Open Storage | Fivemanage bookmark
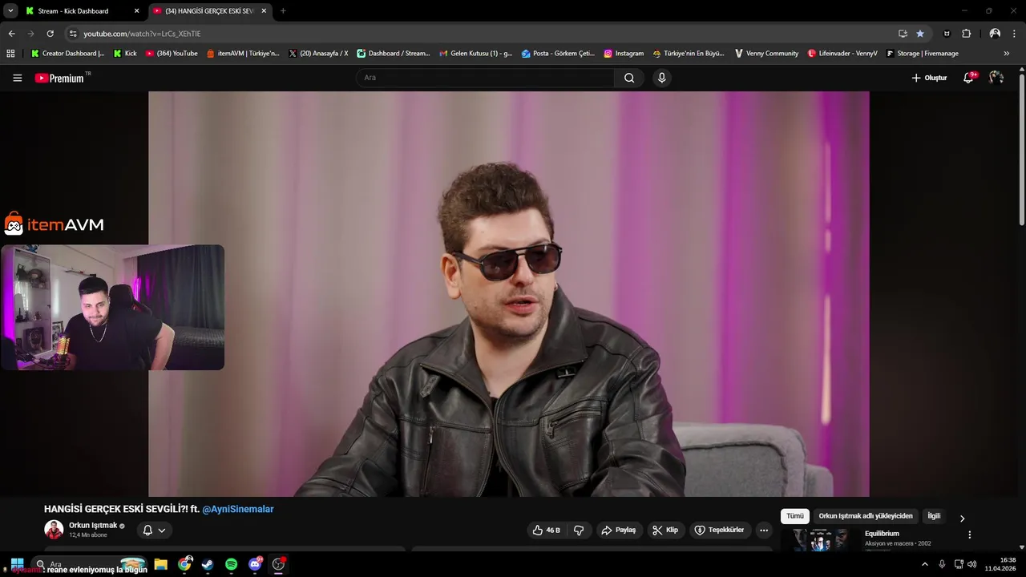 pyautogui.click(x=922, y=54)
